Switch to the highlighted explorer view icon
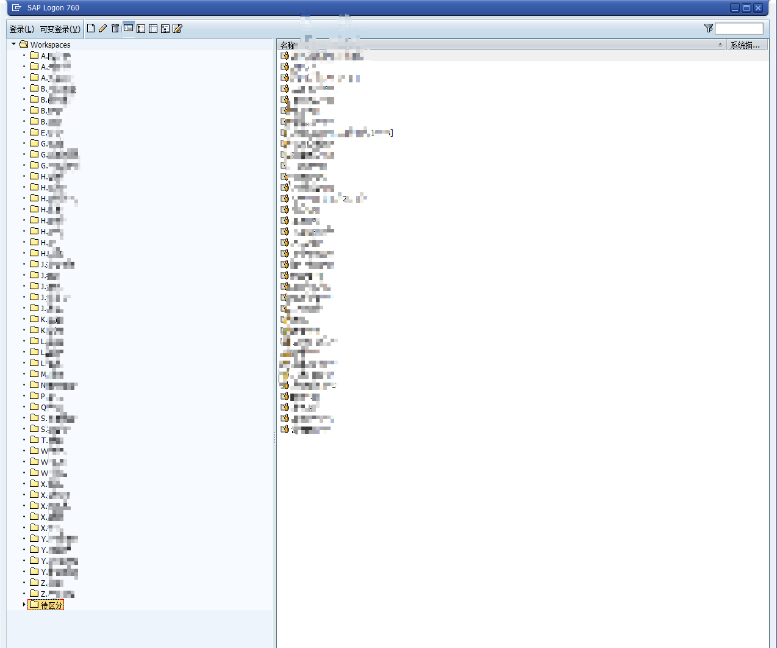 (x=128, y=27)
